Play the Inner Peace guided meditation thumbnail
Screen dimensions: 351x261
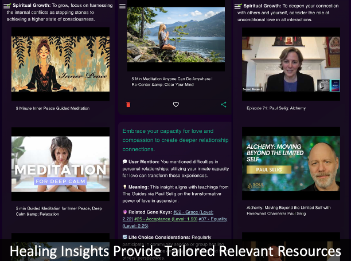pyautogui.click(x=60, y=64)
